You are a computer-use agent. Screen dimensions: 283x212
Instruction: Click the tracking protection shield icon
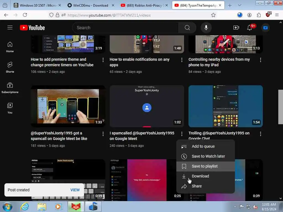point(51,15)
